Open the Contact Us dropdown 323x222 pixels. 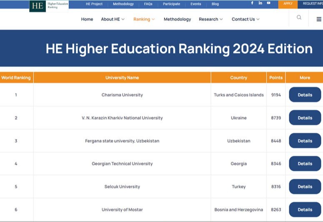click(245, 19)
